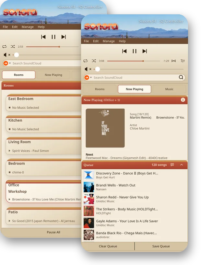
Task: Skip to previous track in front window
Action: [x=124, y=51]
